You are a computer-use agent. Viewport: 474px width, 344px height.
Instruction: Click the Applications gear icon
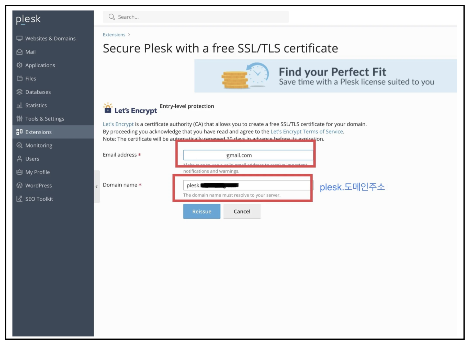click(x=19, y=65)
